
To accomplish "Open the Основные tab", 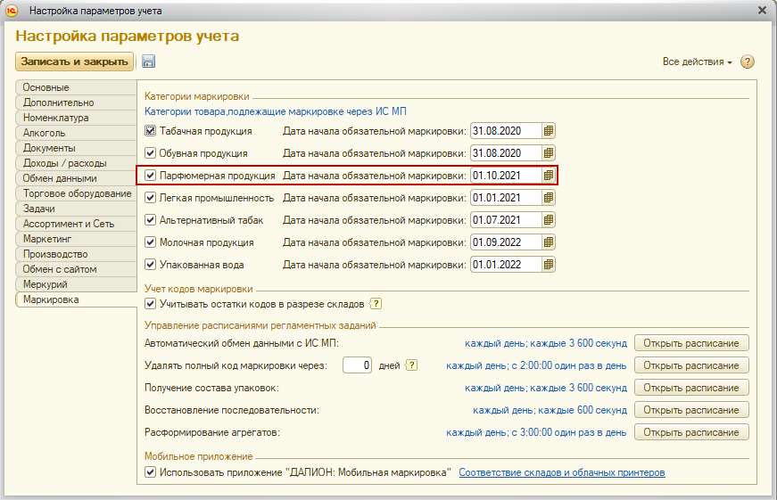I will point(77,87).
